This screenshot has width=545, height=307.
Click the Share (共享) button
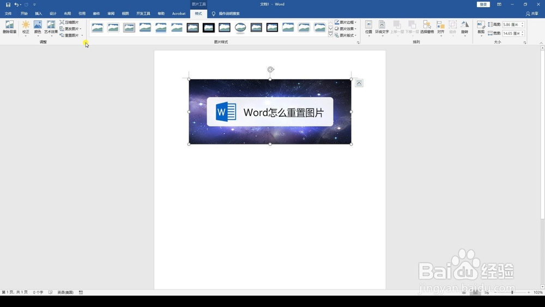tap(532, 14)
